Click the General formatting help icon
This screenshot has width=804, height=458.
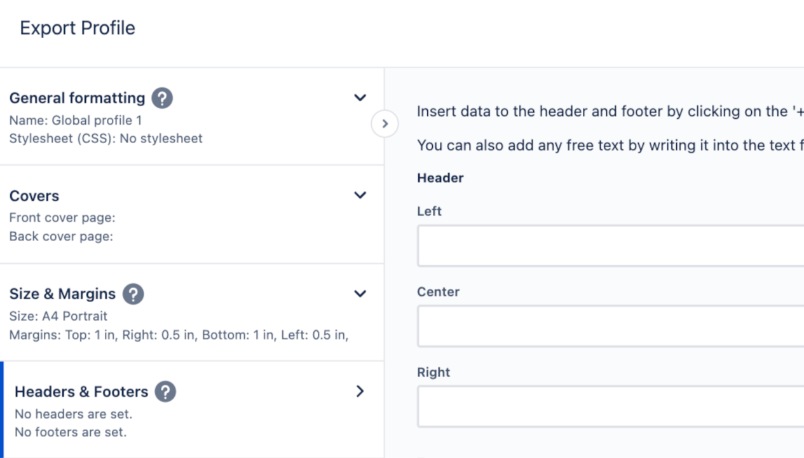click(162, 98)
